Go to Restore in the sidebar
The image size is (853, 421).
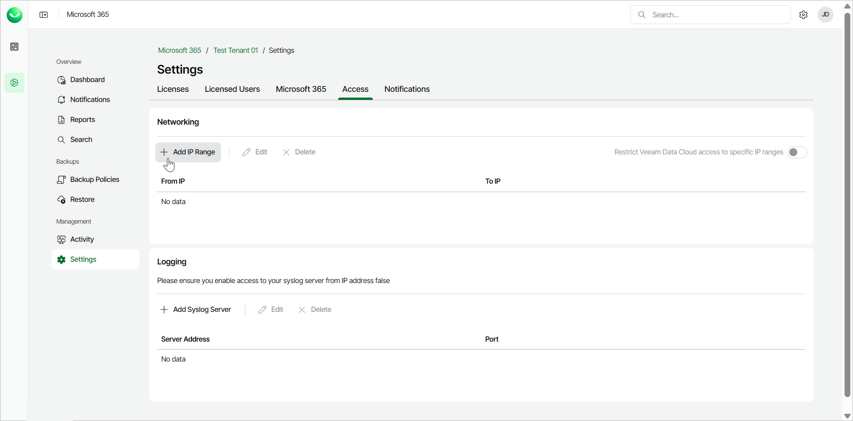pyautogui.click(x=82, y=199)
